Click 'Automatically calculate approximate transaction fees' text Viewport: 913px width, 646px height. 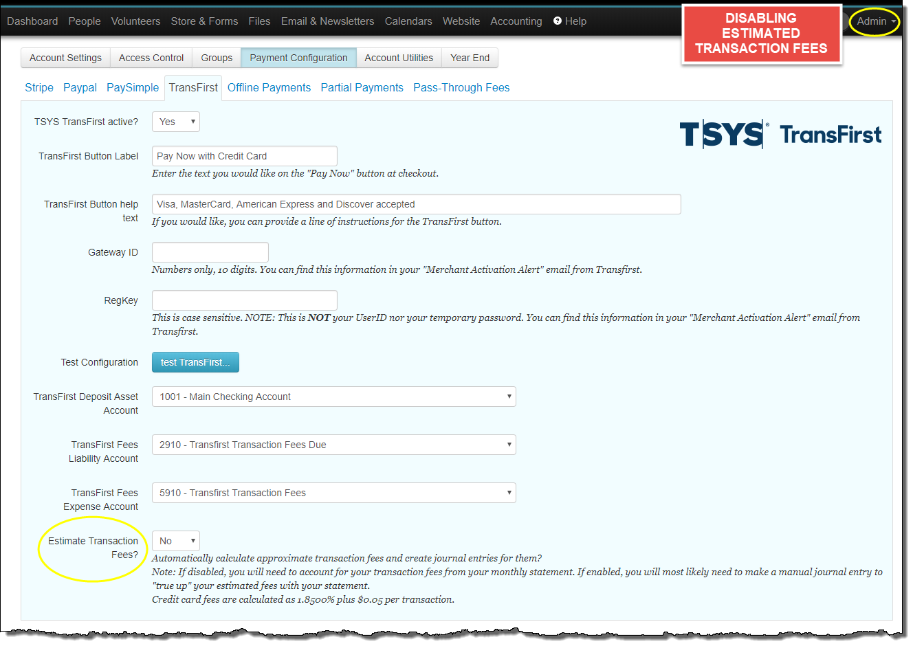click(x=346, y=558)
